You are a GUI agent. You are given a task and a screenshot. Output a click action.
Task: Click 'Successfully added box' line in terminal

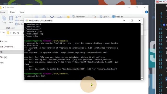point(71,69)
